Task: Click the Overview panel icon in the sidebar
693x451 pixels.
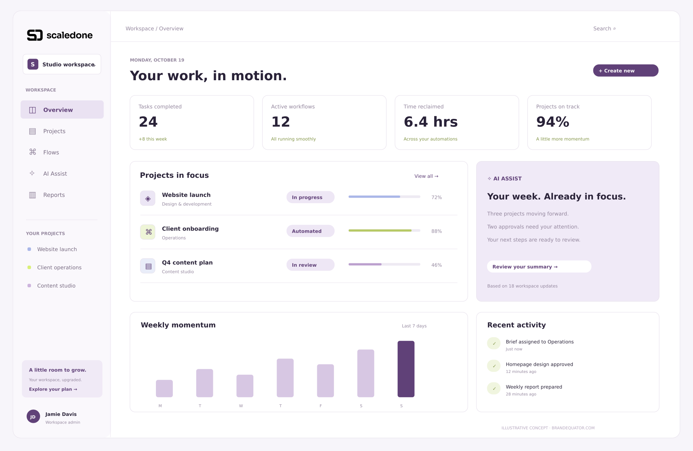Action: [32, 110]
